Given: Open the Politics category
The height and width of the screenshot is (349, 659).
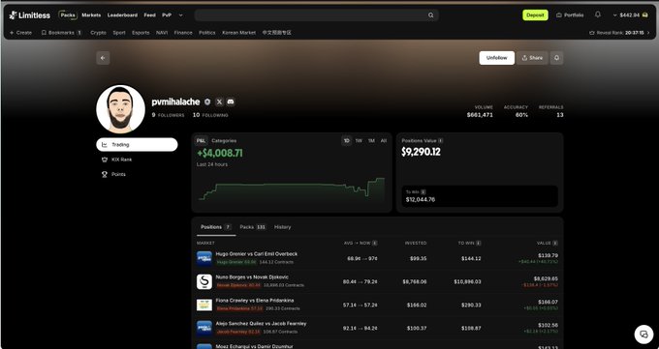Looking at the screenshot, I should point(207,33).
